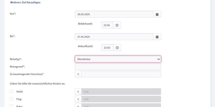Image resolution: width=215 pixels, height=107 pixels.
Task: Click the Flug cost amount field
Action: 121,99
